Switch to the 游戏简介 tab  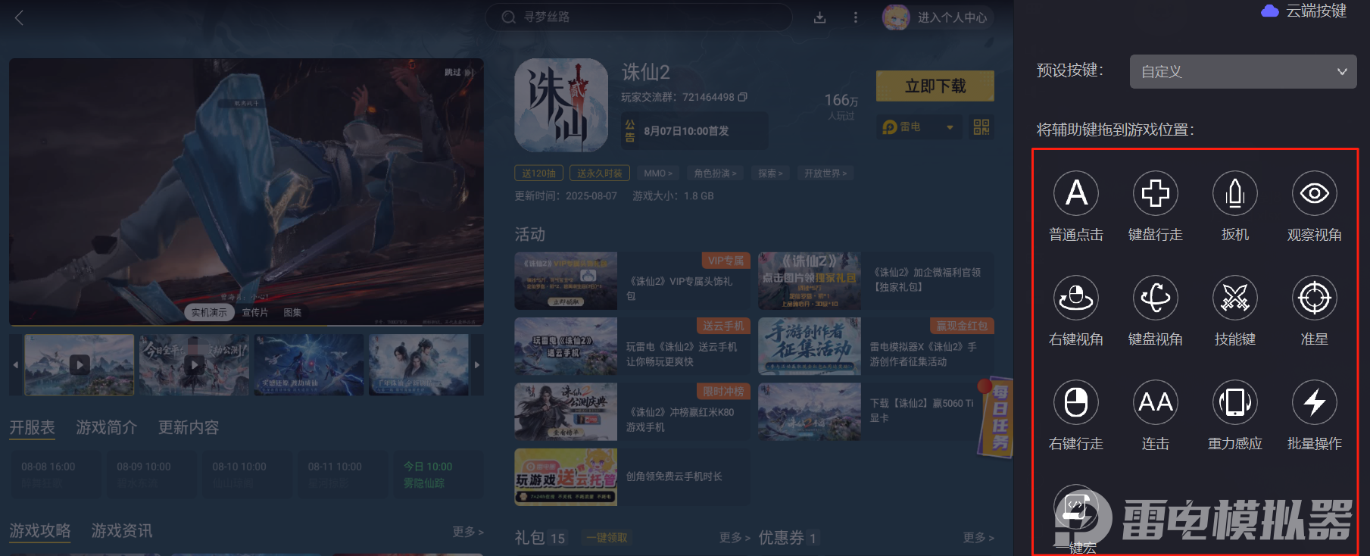point(107,427)
